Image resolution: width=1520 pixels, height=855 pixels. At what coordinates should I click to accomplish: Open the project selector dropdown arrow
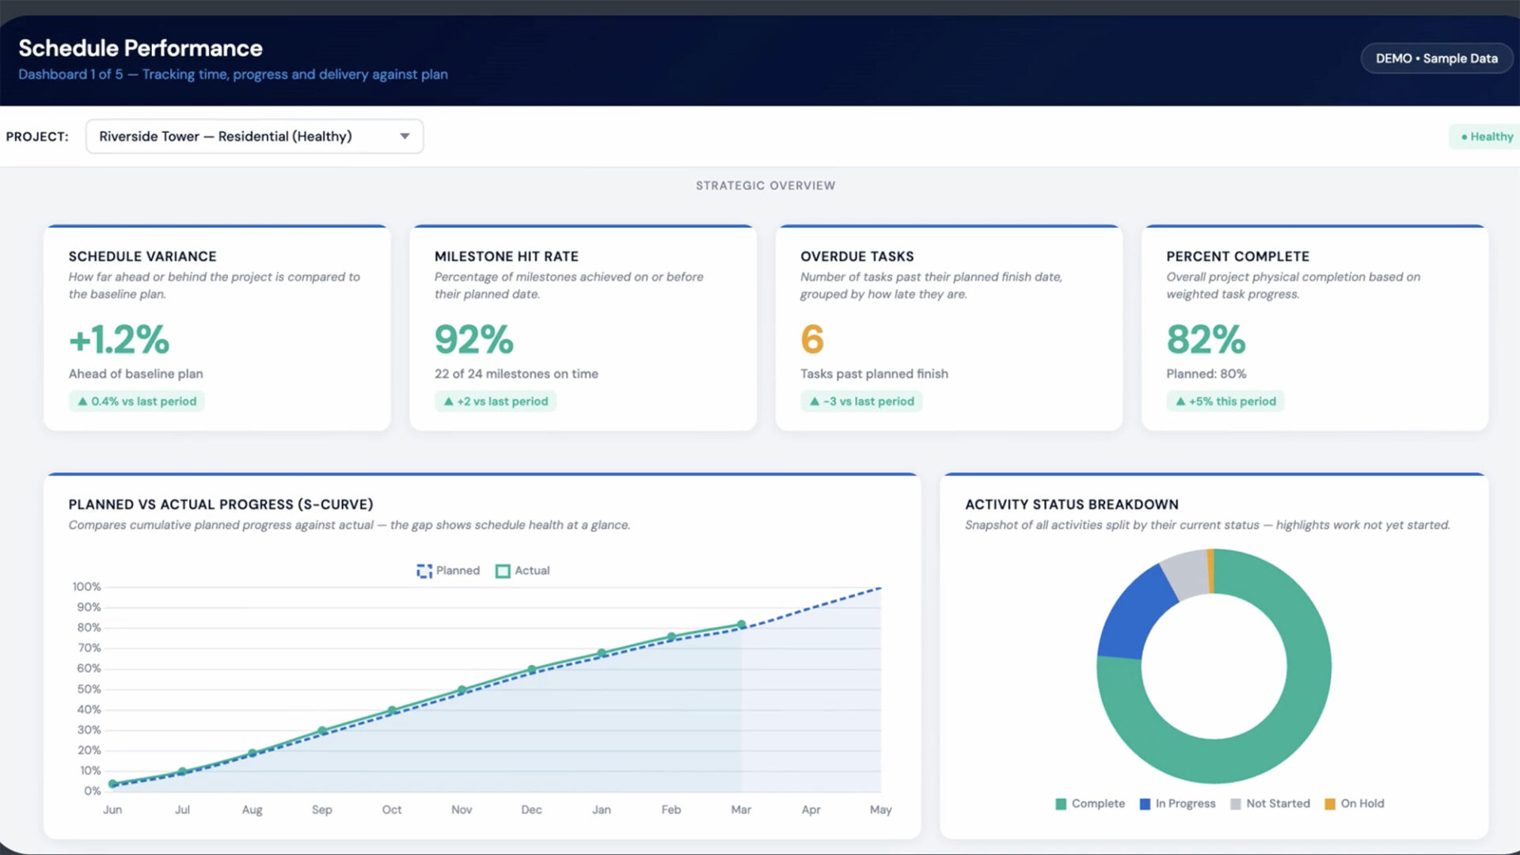point(405,136)
